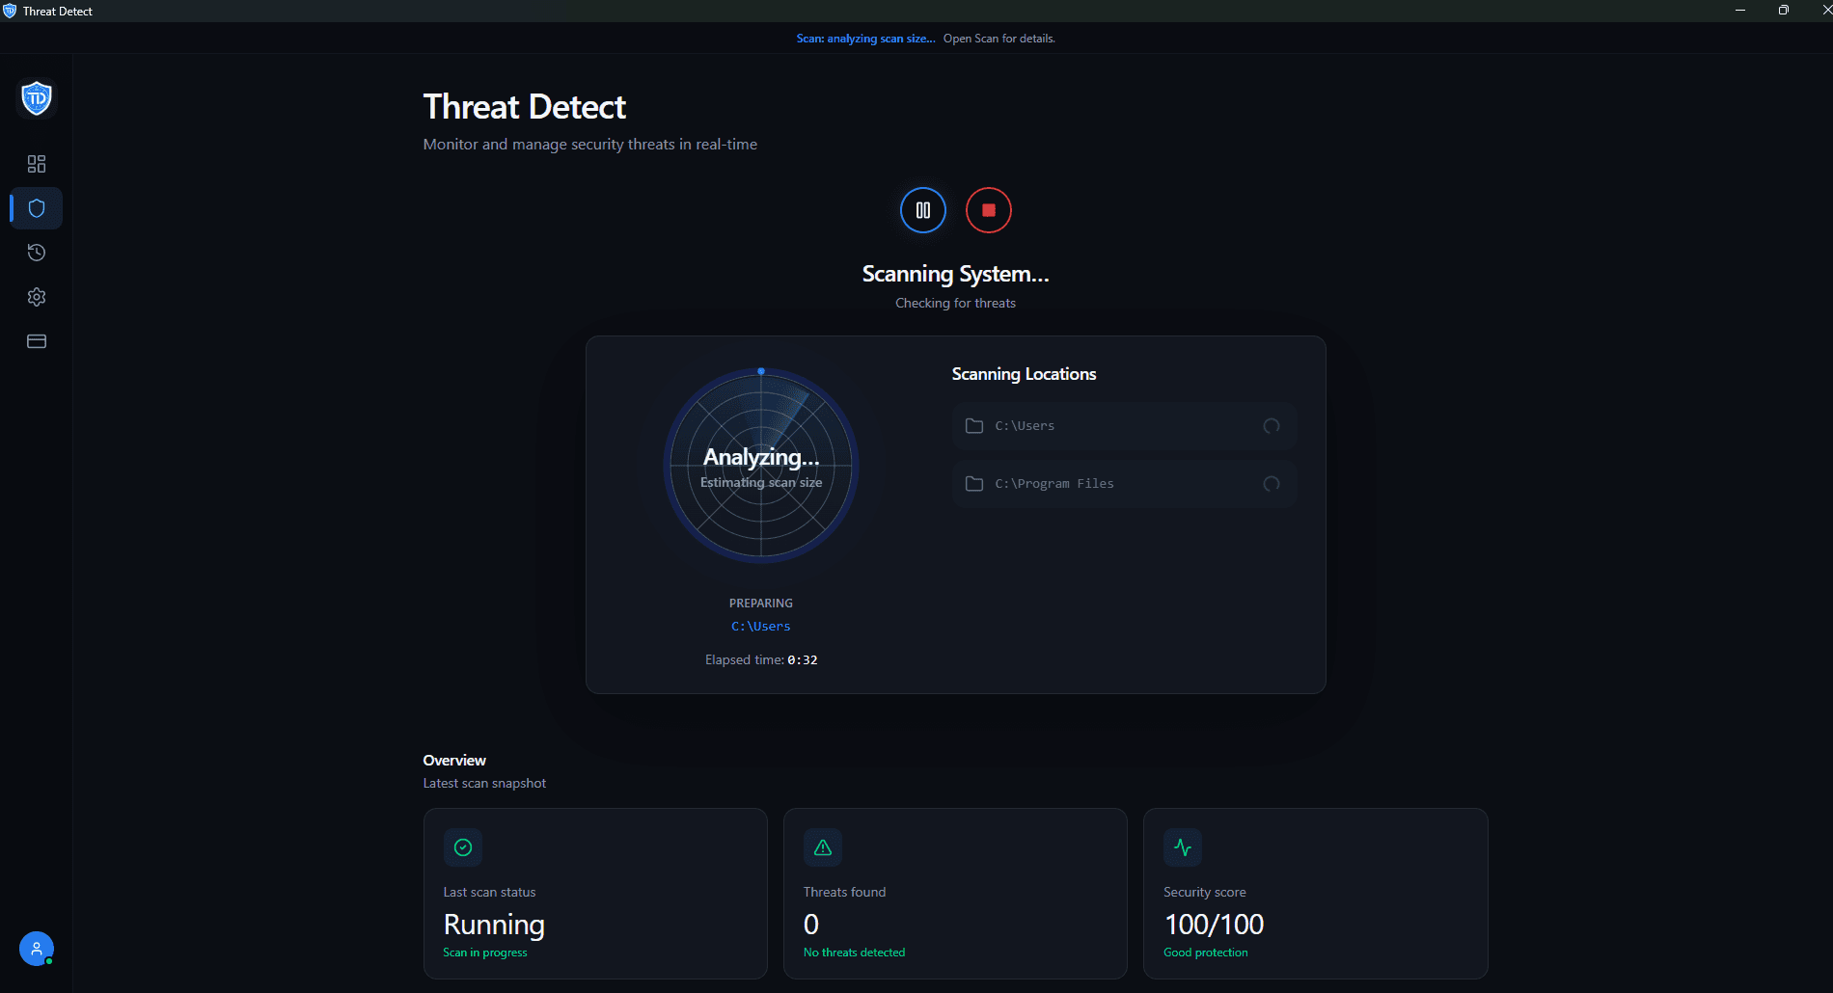The width and height of the screenshot is (1833, 993).
Task: Click the checkmark icon on Last scan status card
Action: 463,847
